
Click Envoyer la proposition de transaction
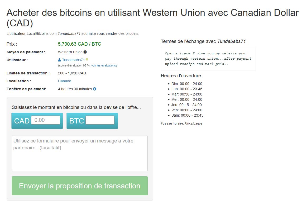(79, 186)
